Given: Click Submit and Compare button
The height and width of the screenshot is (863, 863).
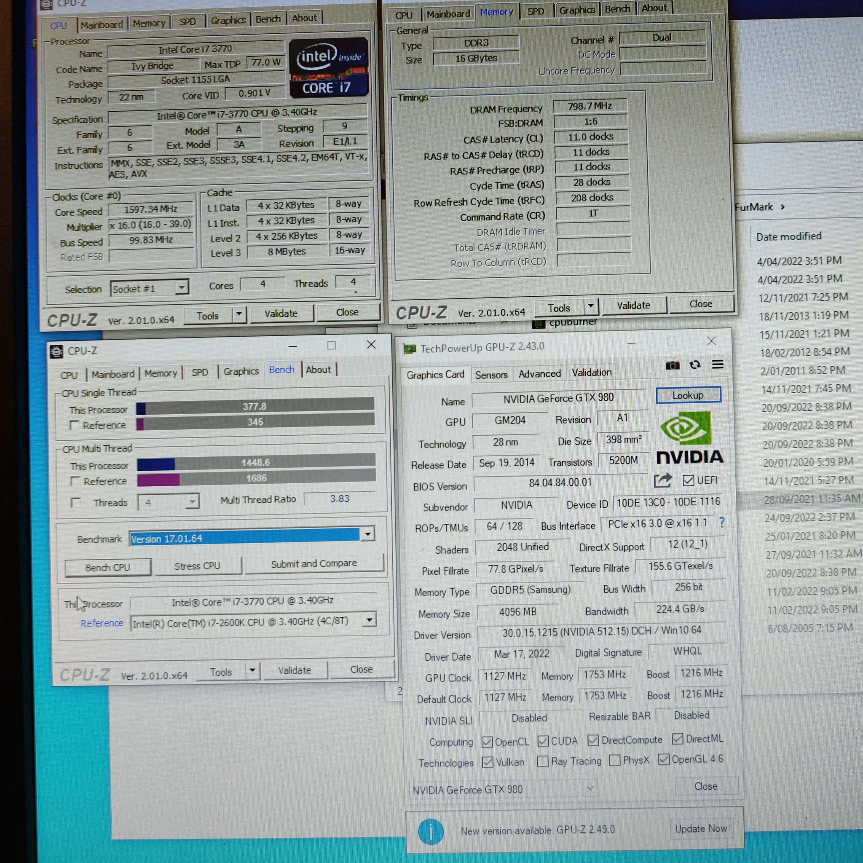Looking at the screenshot, I should (314, 563).
